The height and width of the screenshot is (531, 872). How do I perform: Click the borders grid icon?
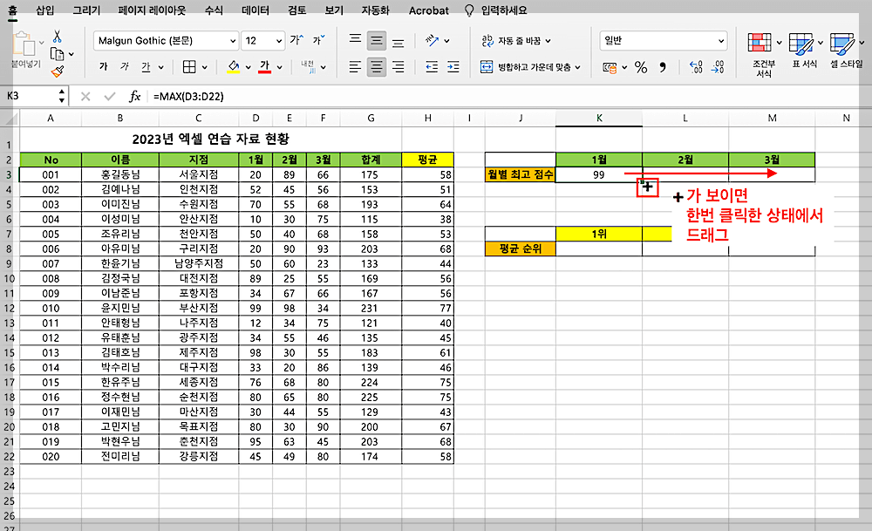[x=188, y=66]
